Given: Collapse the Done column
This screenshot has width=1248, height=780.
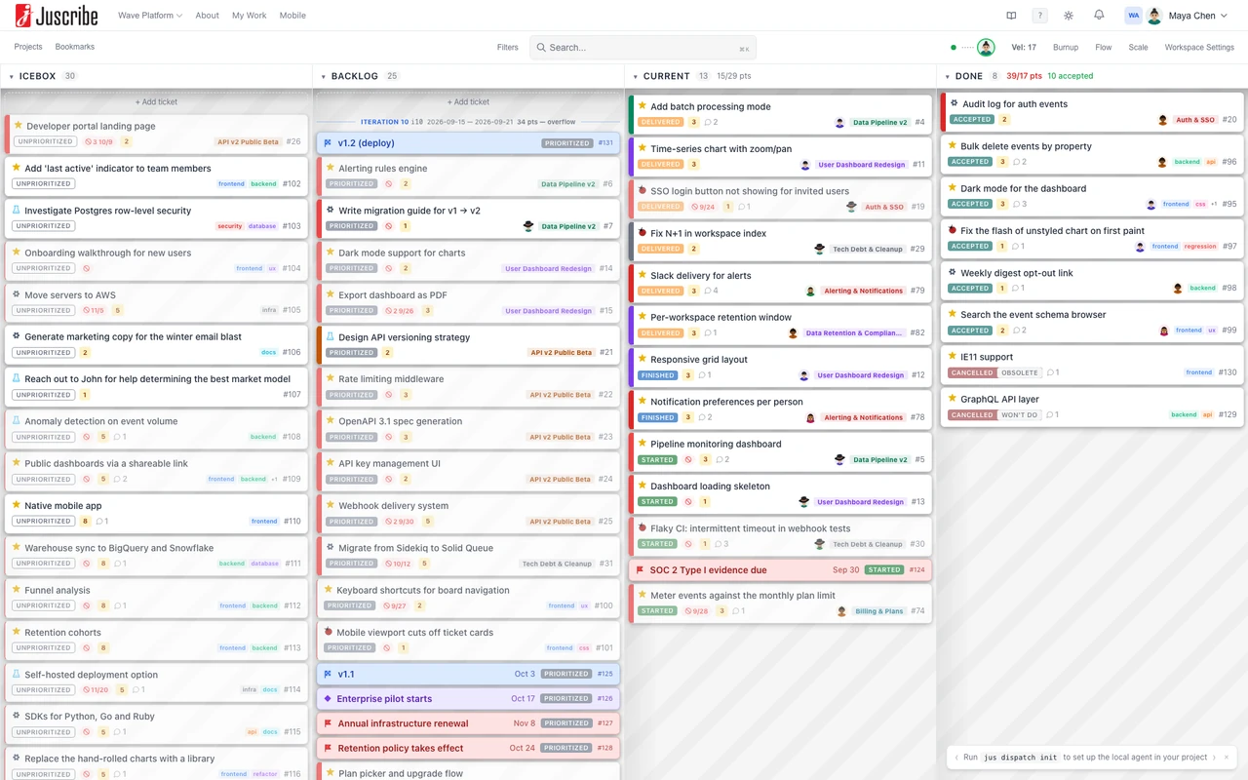Looking at the screenshot, I should coord(947,76).
